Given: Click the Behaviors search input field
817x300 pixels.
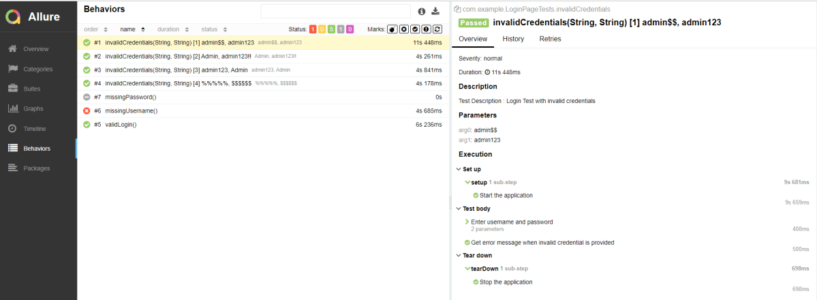Looking at the screenshot, I should (335, 11).
